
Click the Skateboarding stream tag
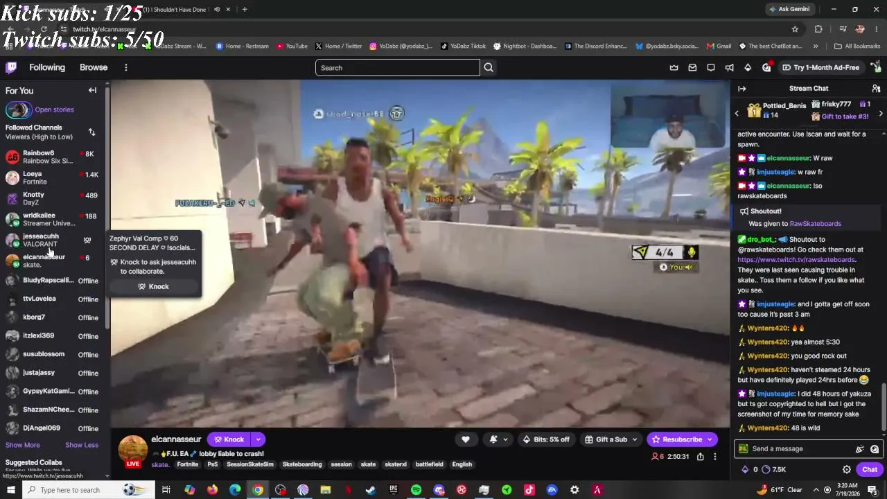(x=302, y=464)
